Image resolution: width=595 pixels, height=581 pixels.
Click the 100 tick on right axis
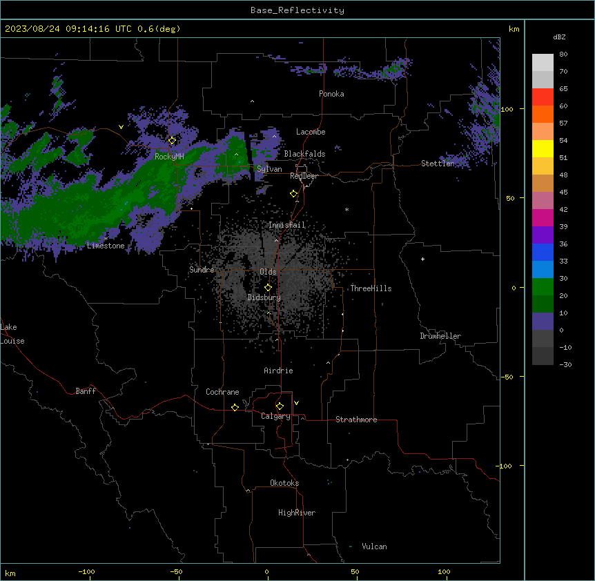507,109
